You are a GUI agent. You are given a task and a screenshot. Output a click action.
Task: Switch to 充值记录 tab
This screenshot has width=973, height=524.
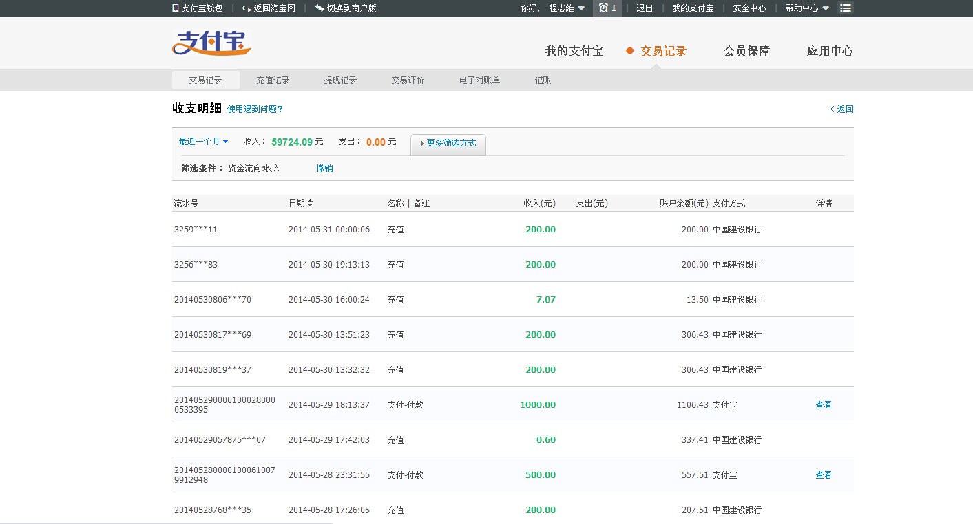pyautogui.click(x=273, y=80)
